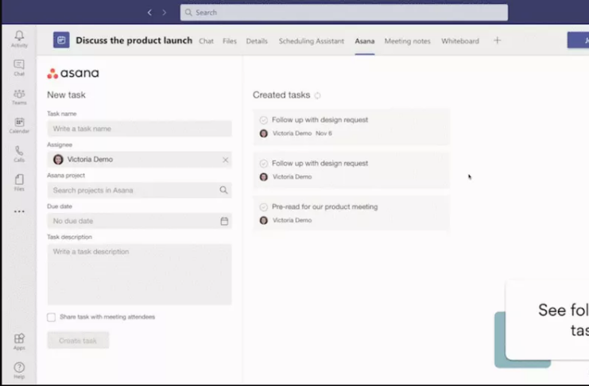Mark the undated design request task complete

[264, 164]
